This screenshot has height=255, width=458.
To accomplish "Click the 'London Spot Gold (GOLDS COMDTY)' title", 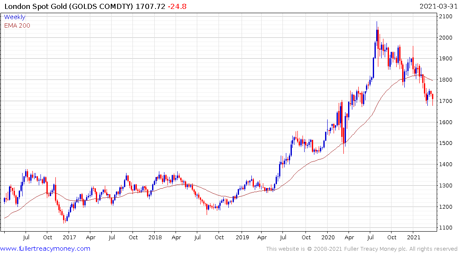I will 69,6.
